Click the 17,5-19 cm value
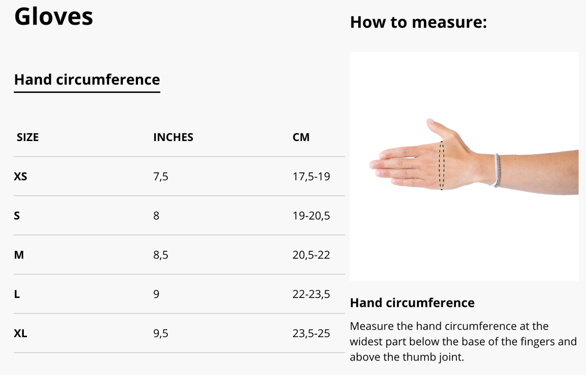This screenshot has height=375, width=586. click(x=311, y=177)
